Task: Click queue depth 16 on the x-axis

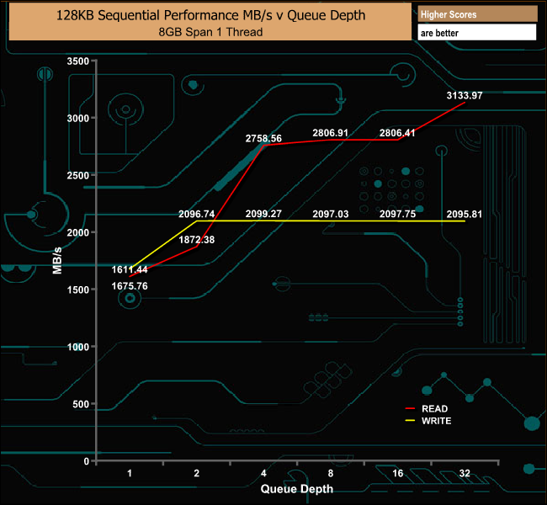Action: pyautogui.click(x=397, y=473)
